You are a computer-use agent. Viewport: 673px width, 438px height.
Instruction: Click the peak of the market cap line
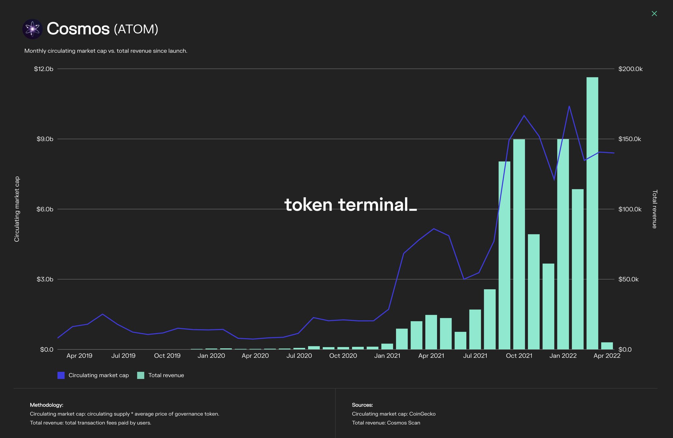569,106
